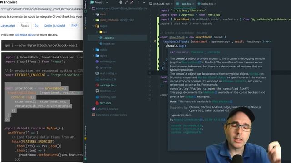Click the next.config.js file icon
Image resolution: width=291 pixels, height=163 pixels.
point(97,73)
